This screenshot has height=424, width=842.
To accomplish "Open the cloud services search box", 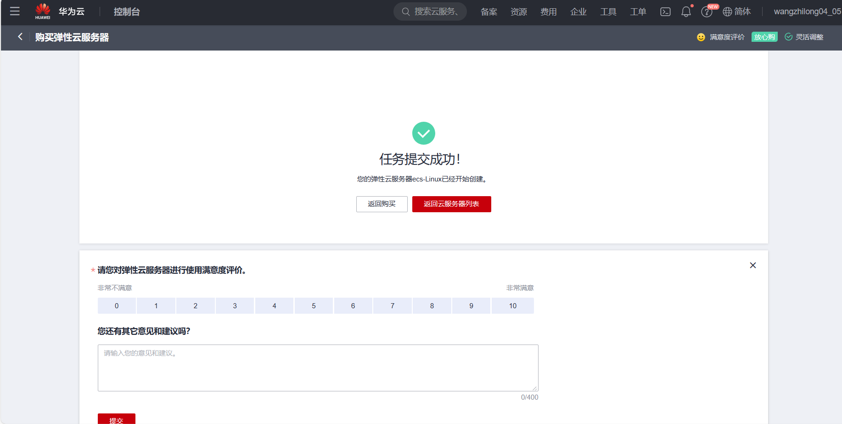I will [430, 11].
